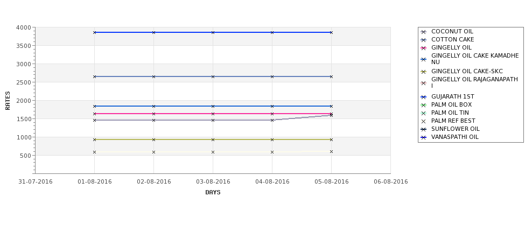Screen dimensions: 525x231
Task: Click the 03-08-2016 x-axis date label
Action: [x=213, y=182]
